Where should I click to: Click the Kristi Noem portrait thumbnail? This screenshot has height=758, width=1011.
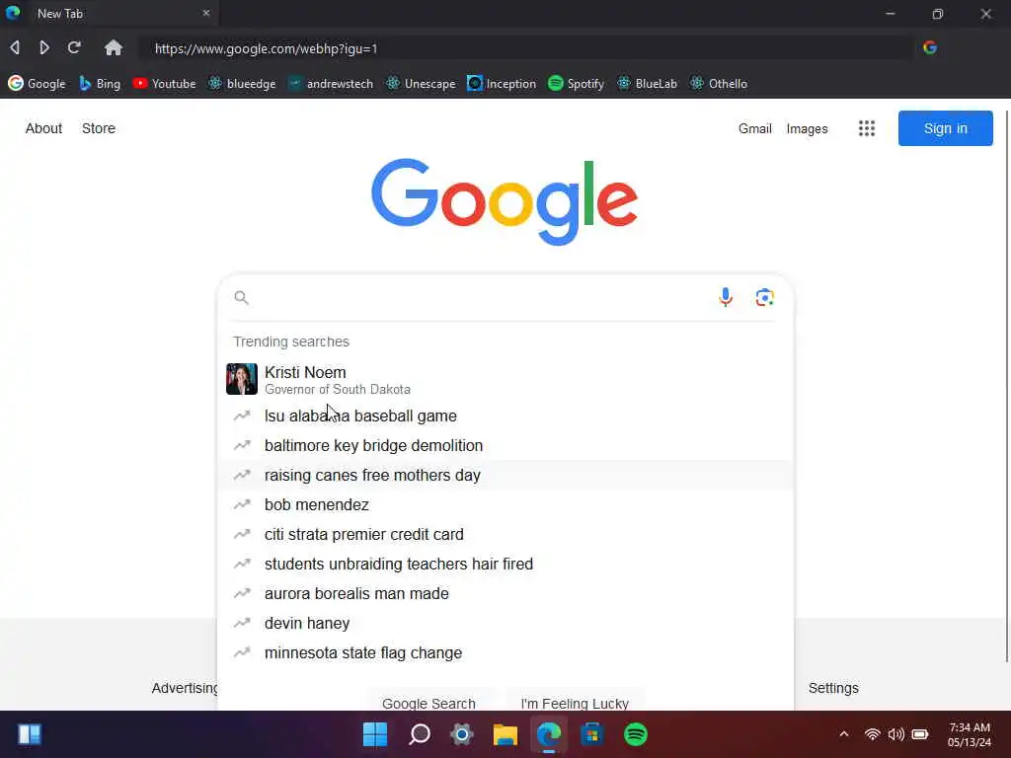pos(242,379)
